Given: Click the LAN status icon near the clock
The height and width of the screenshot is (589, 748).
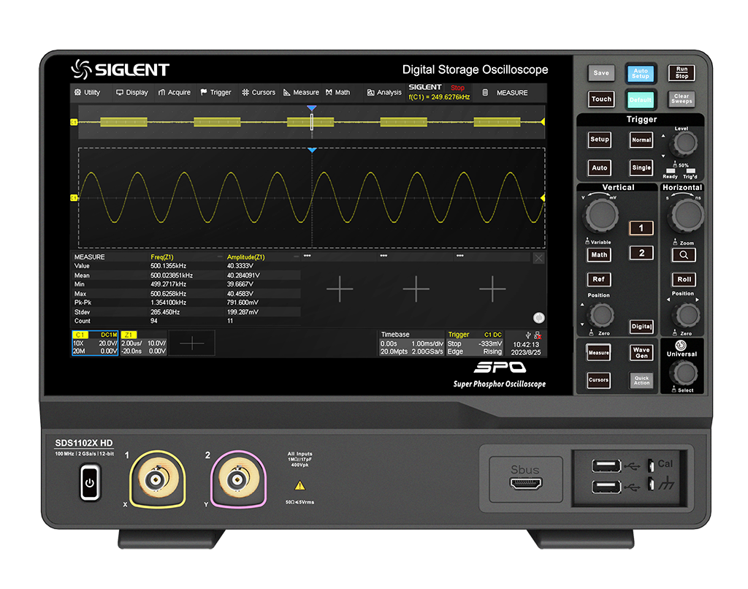Looking at the screenshot, I should click(x=538, y=336).
